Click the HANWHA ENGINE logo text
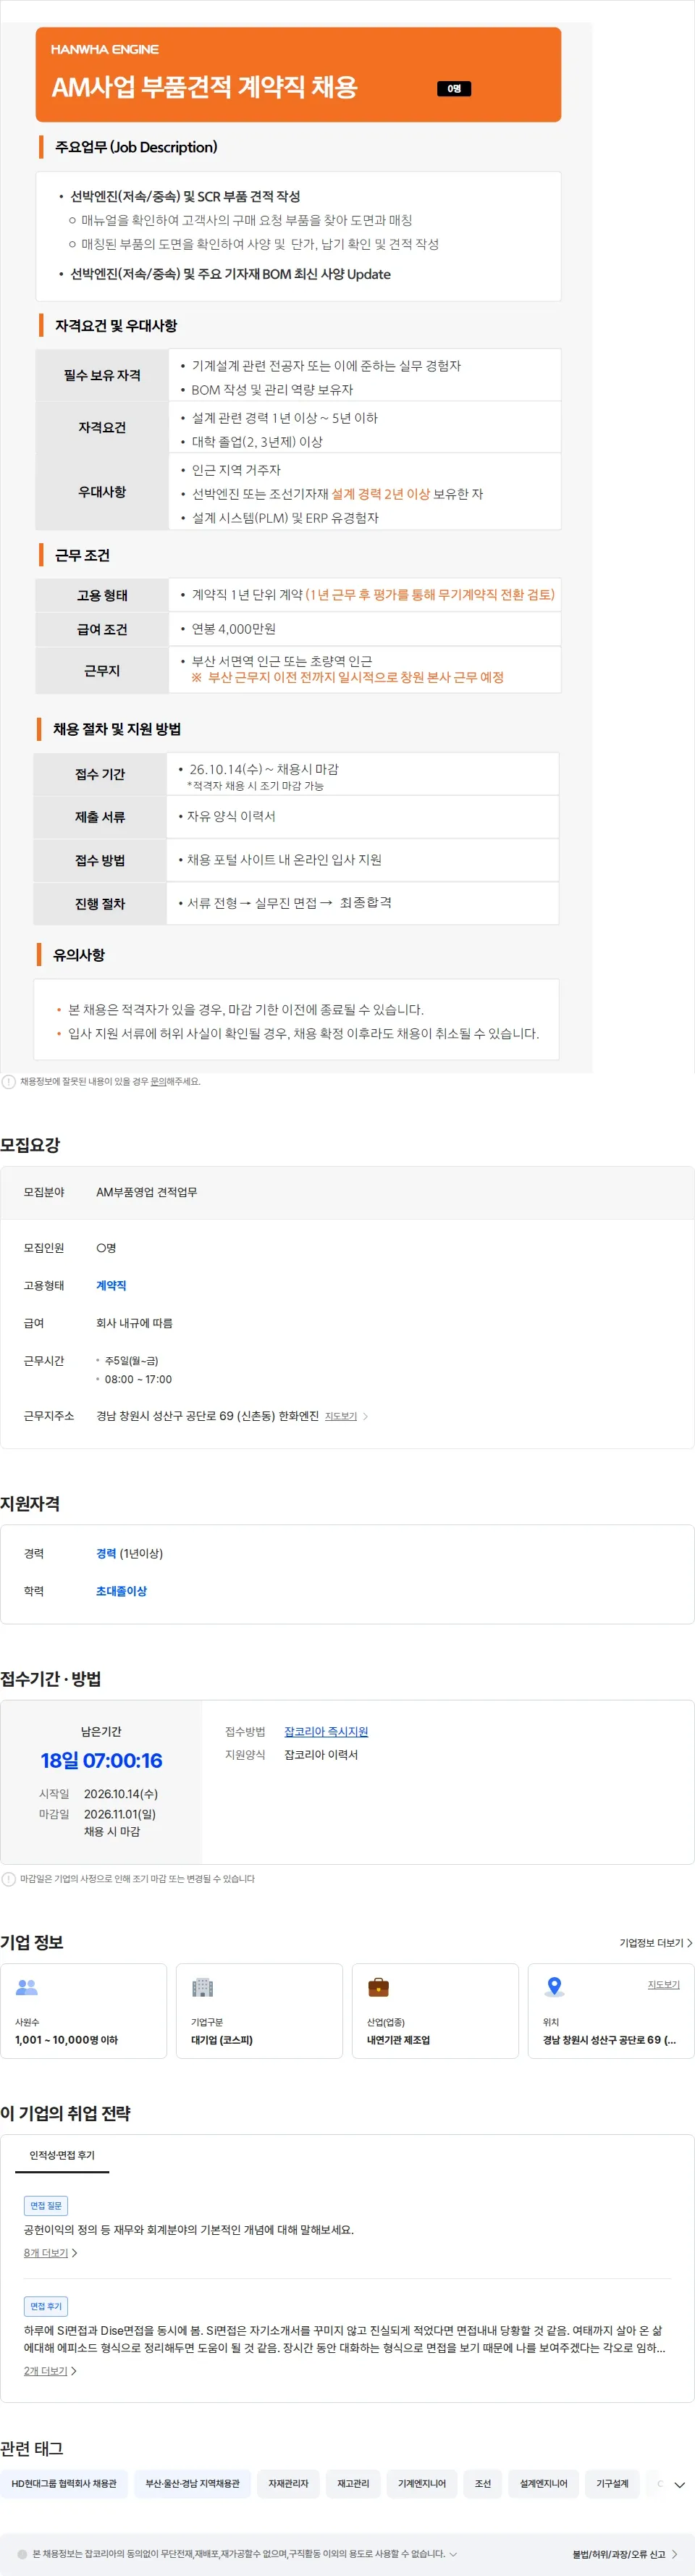Screen dimensions: 695x2576 tap(105, 49)
